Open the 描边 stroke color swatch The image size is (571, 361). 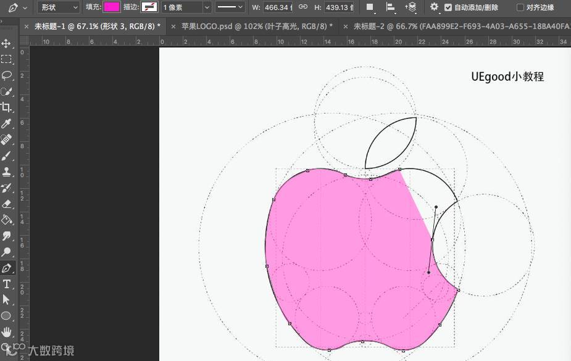(149, 7)
